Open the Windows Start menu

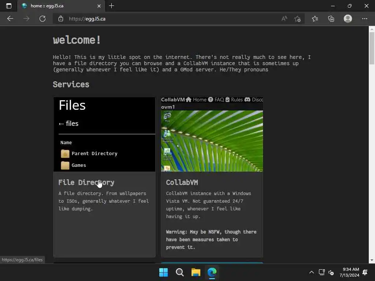tap(164, 272)
